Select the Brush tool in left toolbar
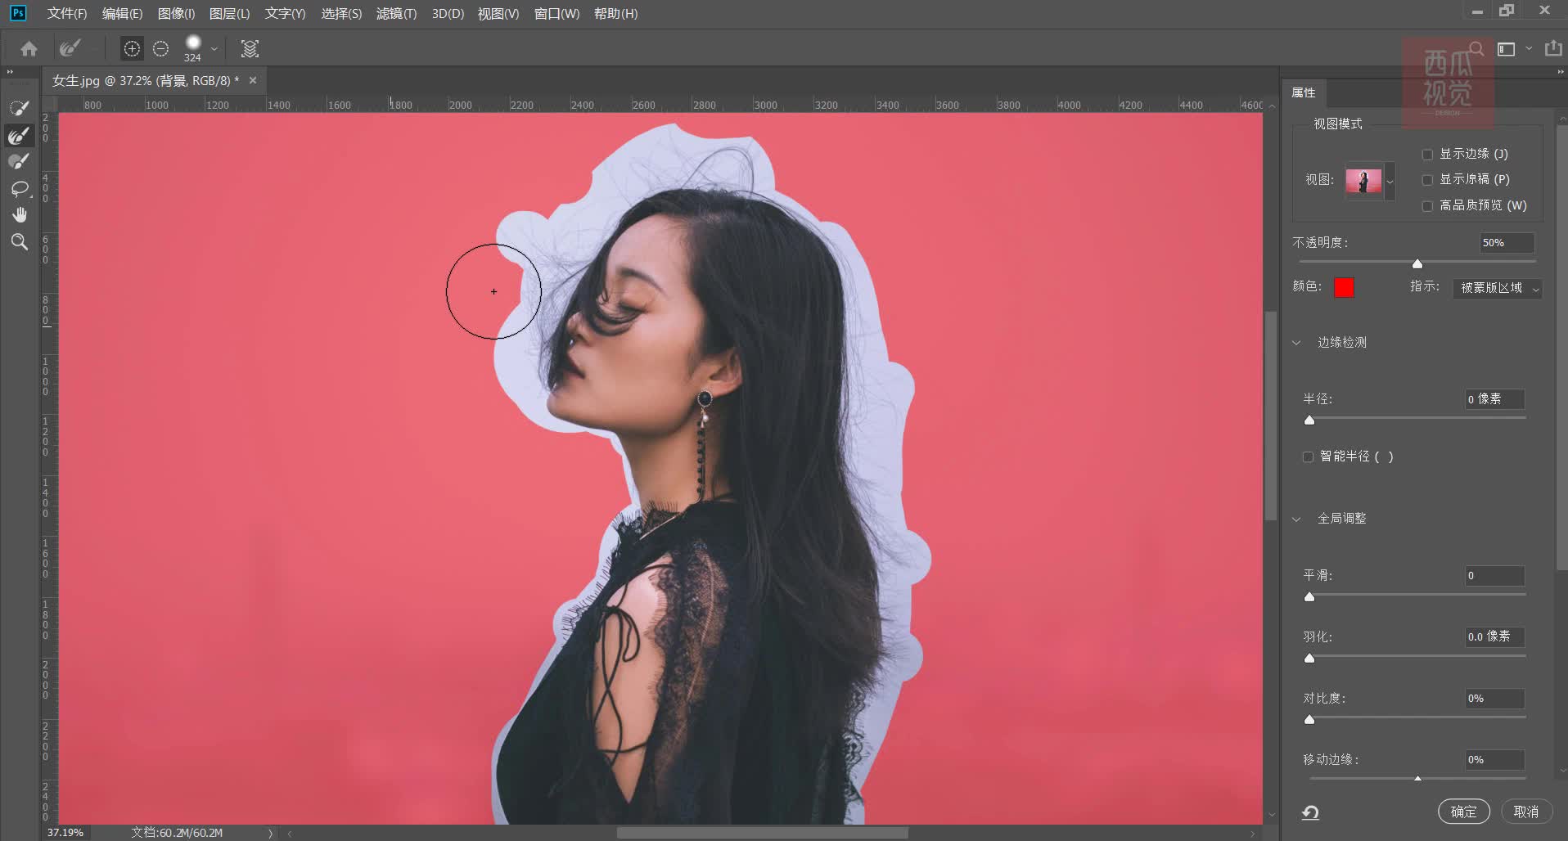1568x841 pixels. [x=19, y=162]
